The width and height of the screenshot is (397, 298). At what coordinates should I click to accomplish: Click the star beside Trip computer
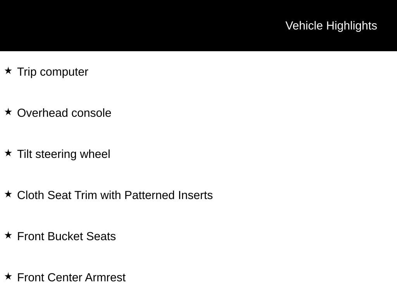pos(8,71)
